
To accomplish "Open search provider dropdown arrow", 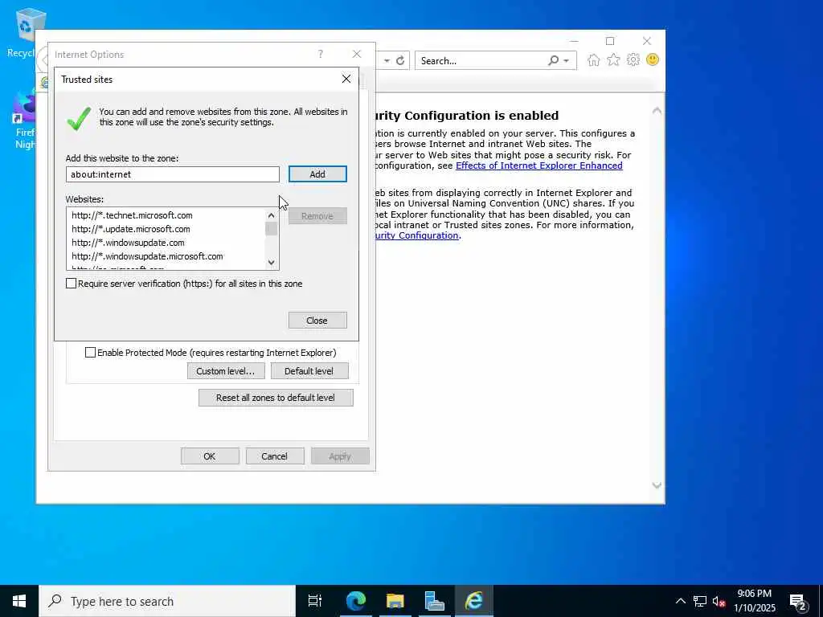I will (567, 61).
